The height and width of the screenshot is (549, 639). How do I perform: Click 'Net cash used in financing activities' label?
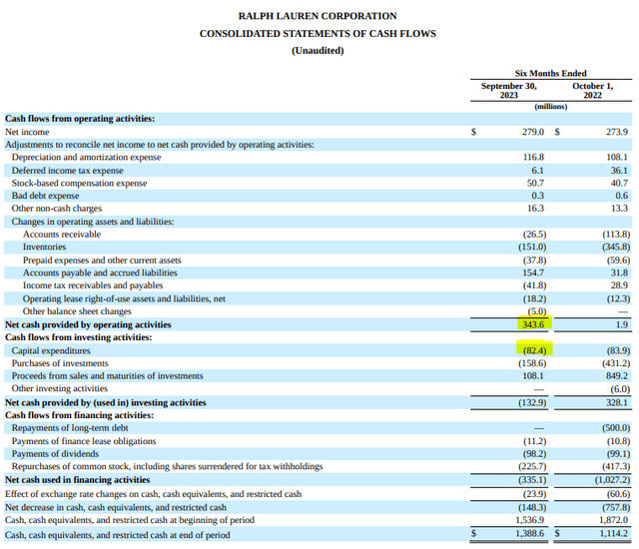[78, 480]
